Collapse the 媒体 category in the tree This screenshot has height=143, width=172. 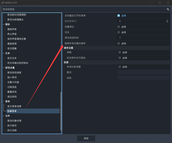3,24
